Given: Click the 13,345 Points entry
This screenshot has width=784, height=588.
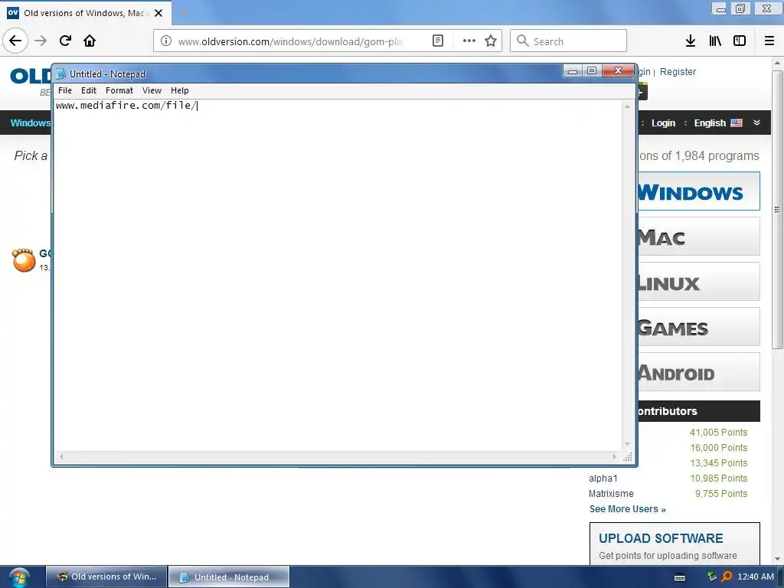Looking at the screenshot, I should [x=718, y=463].
